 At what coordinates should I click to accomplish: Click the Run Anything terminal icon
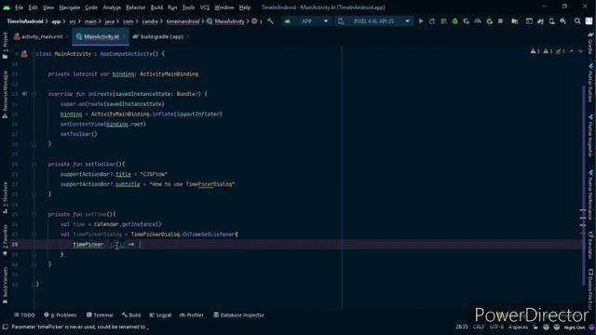point(529,21)
